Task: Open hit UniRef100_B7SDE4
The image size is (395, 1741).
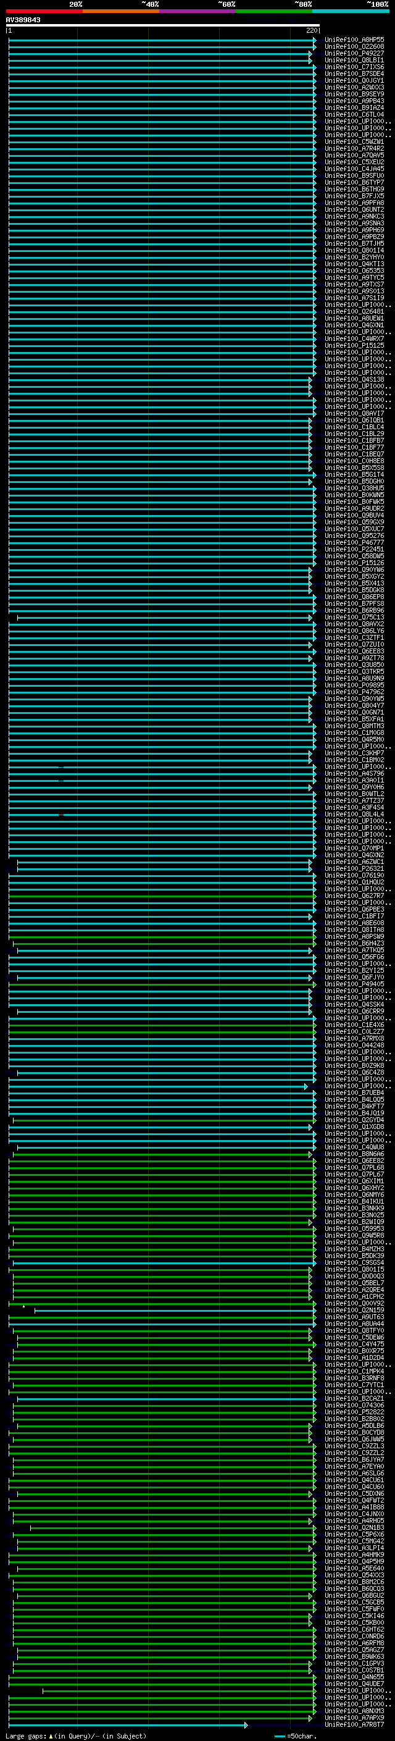Action: coord(354,73)
